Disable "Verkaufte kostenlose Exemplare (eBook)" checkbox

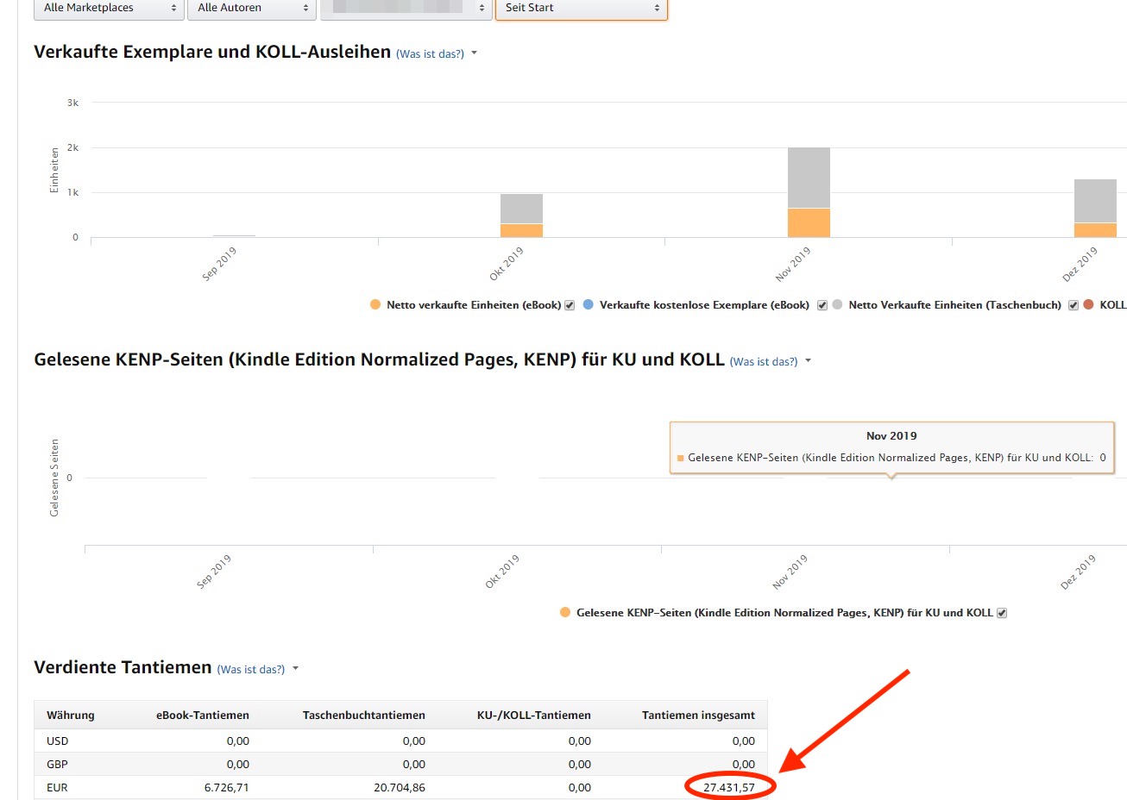pos(822,304)
